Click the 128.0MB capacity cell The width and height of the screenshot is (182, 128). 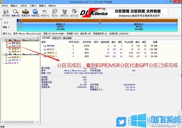pos(153,49)
